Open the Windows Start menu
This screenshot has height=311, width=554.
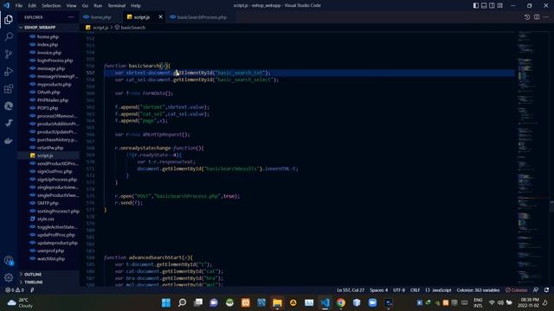pos(165,302)
